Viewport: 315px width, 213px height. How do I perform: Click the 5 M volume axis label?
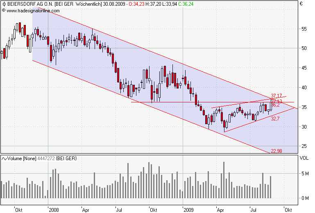305,174
